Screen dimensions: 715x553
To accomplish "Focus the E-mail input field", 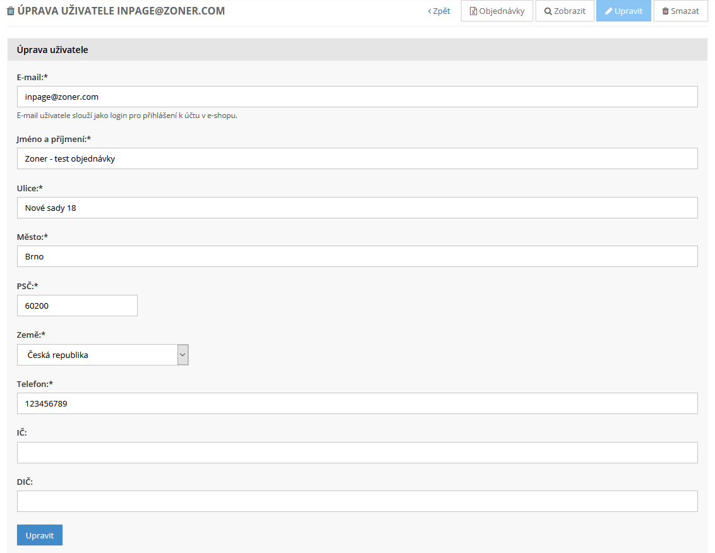I will pyautogui.click(x=357, y=97).
